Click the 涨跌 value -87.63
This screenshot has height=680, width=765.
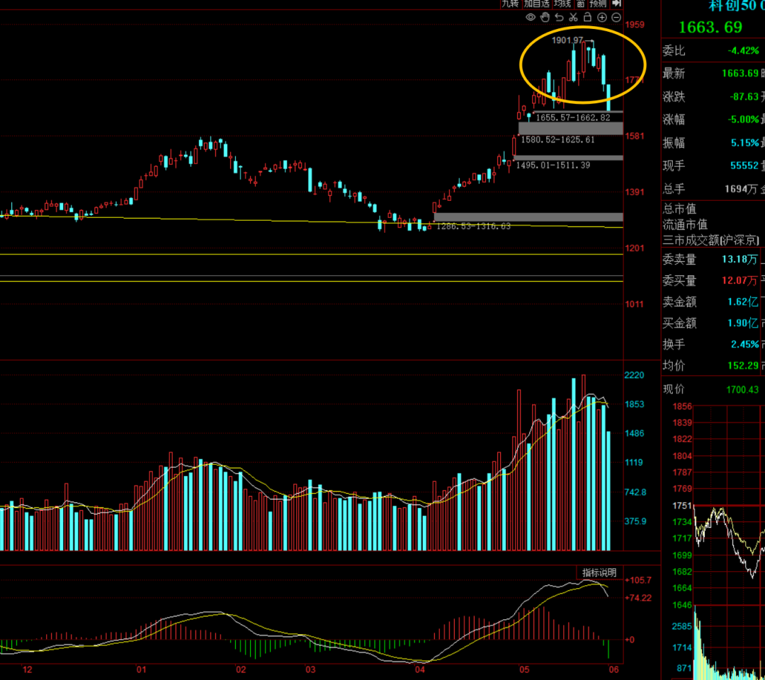[x=744, y=96]
